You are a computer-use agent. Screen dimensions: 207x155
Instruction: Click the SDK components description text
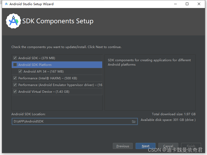coord(149,62)
